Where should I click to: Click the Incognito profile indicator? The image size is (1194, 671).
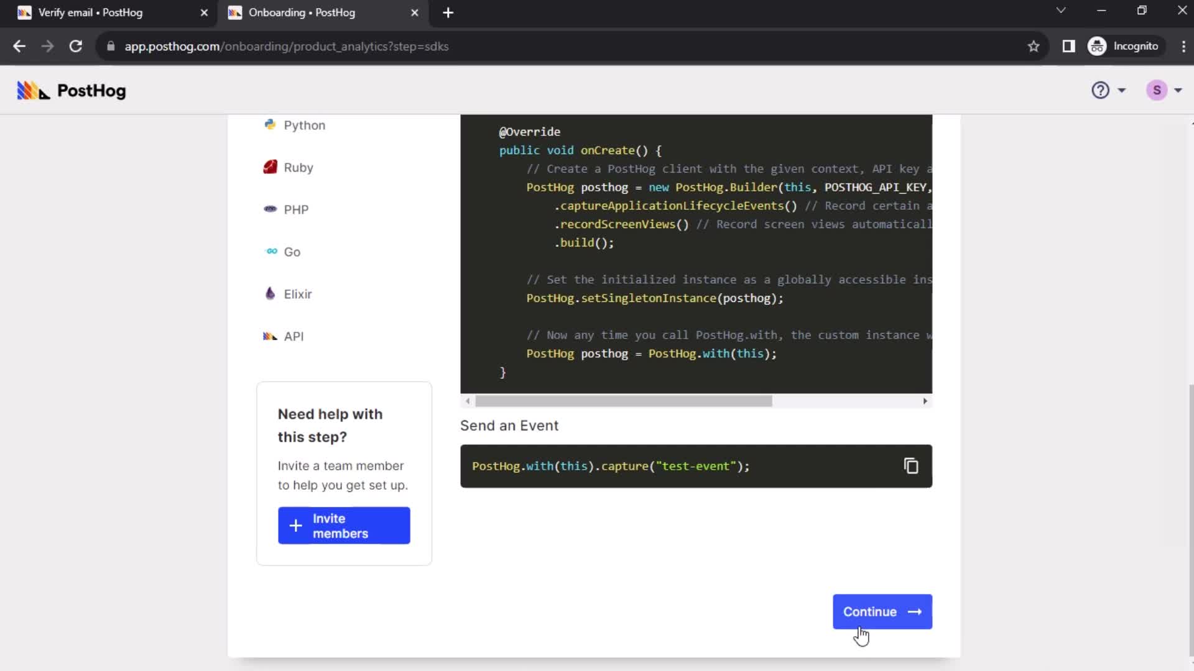click(1125, 46)
